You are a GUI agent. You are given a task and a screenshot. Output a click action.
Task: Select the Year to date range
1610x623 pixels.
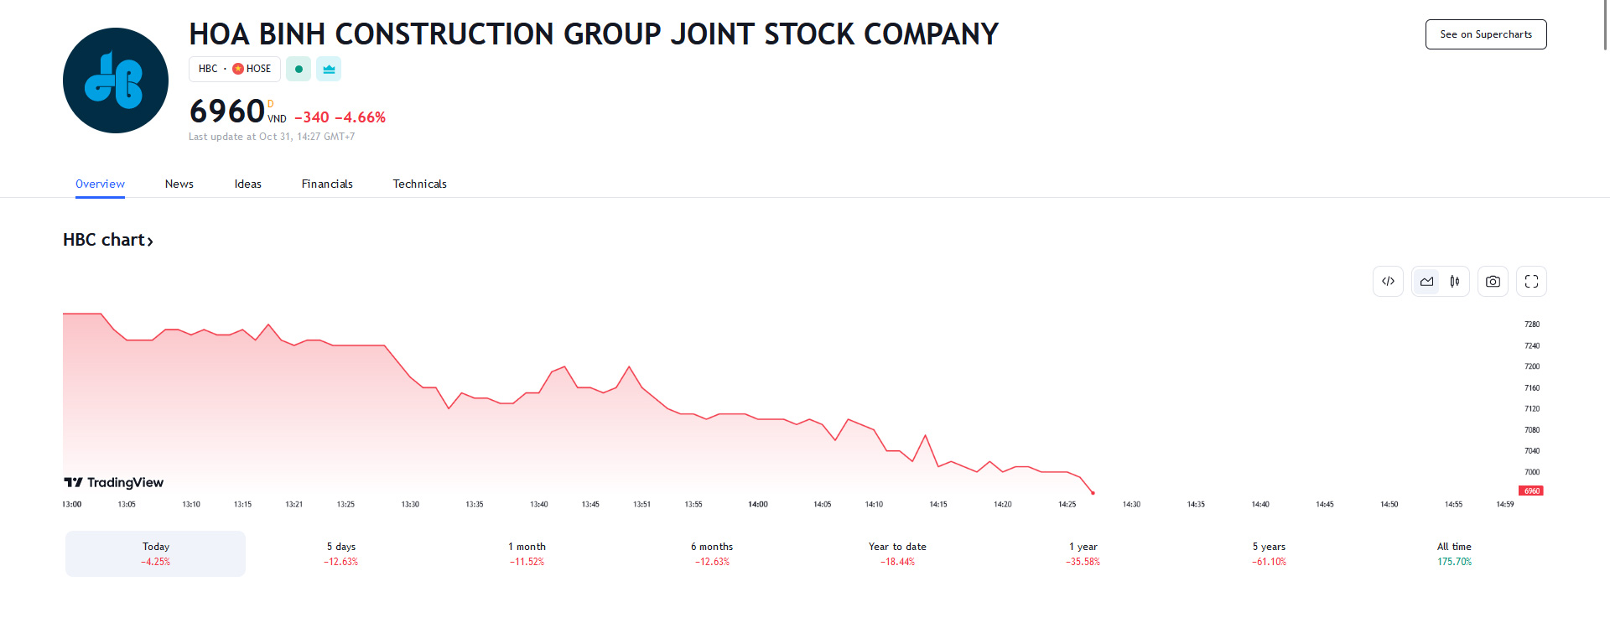[x=897, y=553]
